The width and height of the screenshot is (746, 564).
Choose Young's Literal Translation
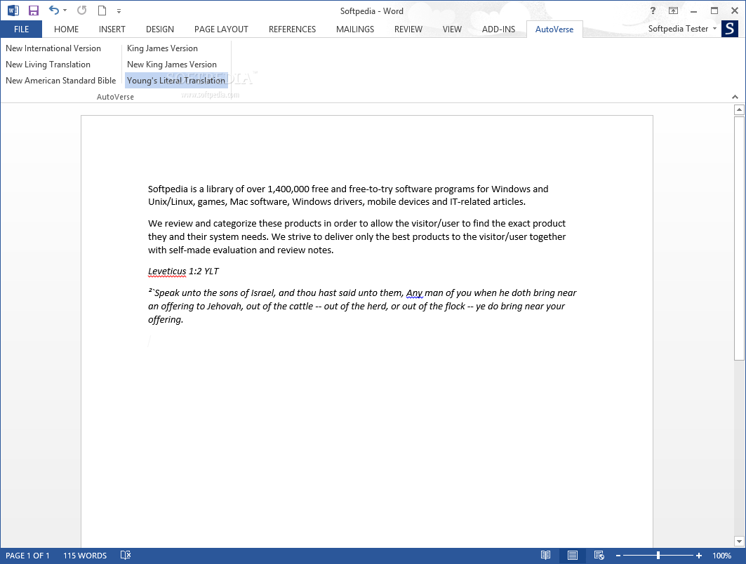coord(176,81)
